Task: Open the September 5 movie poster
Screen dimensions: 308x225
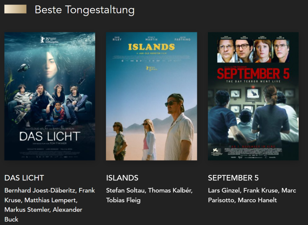Action: click(253, 96)
